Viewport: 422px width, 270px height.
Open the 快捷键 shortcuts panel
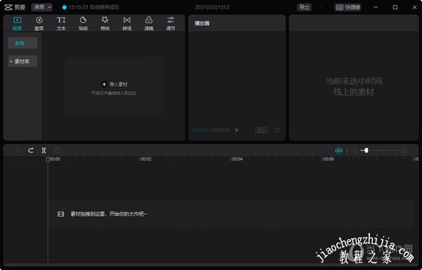tap(347, 7)
